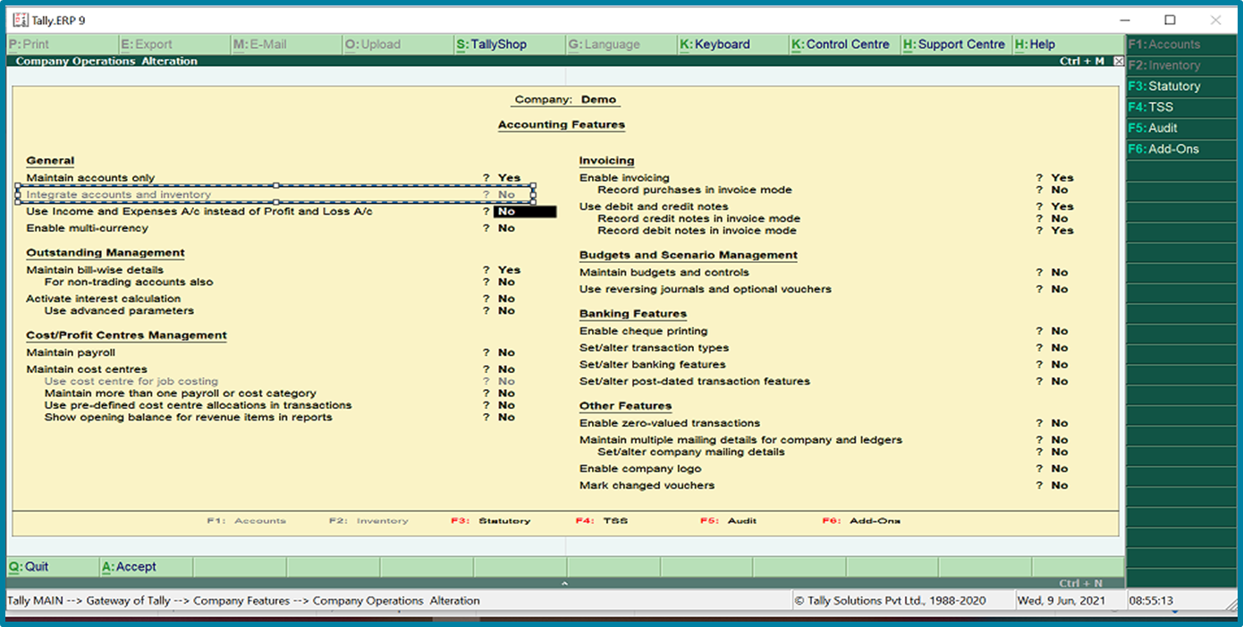Open the TallyShop menu
Screen dimensions: 1243x627
tap(491, 44)
